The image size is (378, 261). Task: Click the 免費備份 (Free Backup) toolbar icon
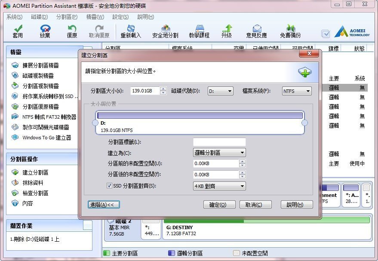[x=291, y=31]
